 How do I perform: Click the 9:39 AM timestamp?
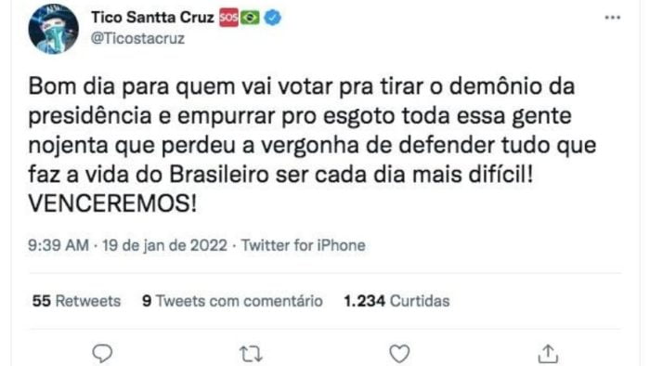click(x=58, y=245)
